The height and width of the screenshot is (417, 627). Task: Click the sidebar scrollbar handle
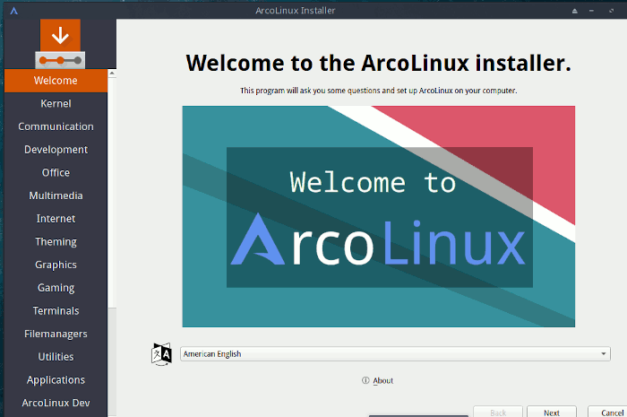[x=112, y=193]
